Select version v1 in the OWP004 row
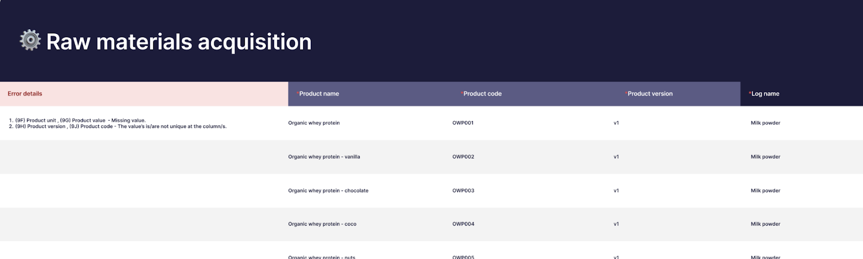Image resolution: width=863 pixels, height=259 pixels. point(616,224)
